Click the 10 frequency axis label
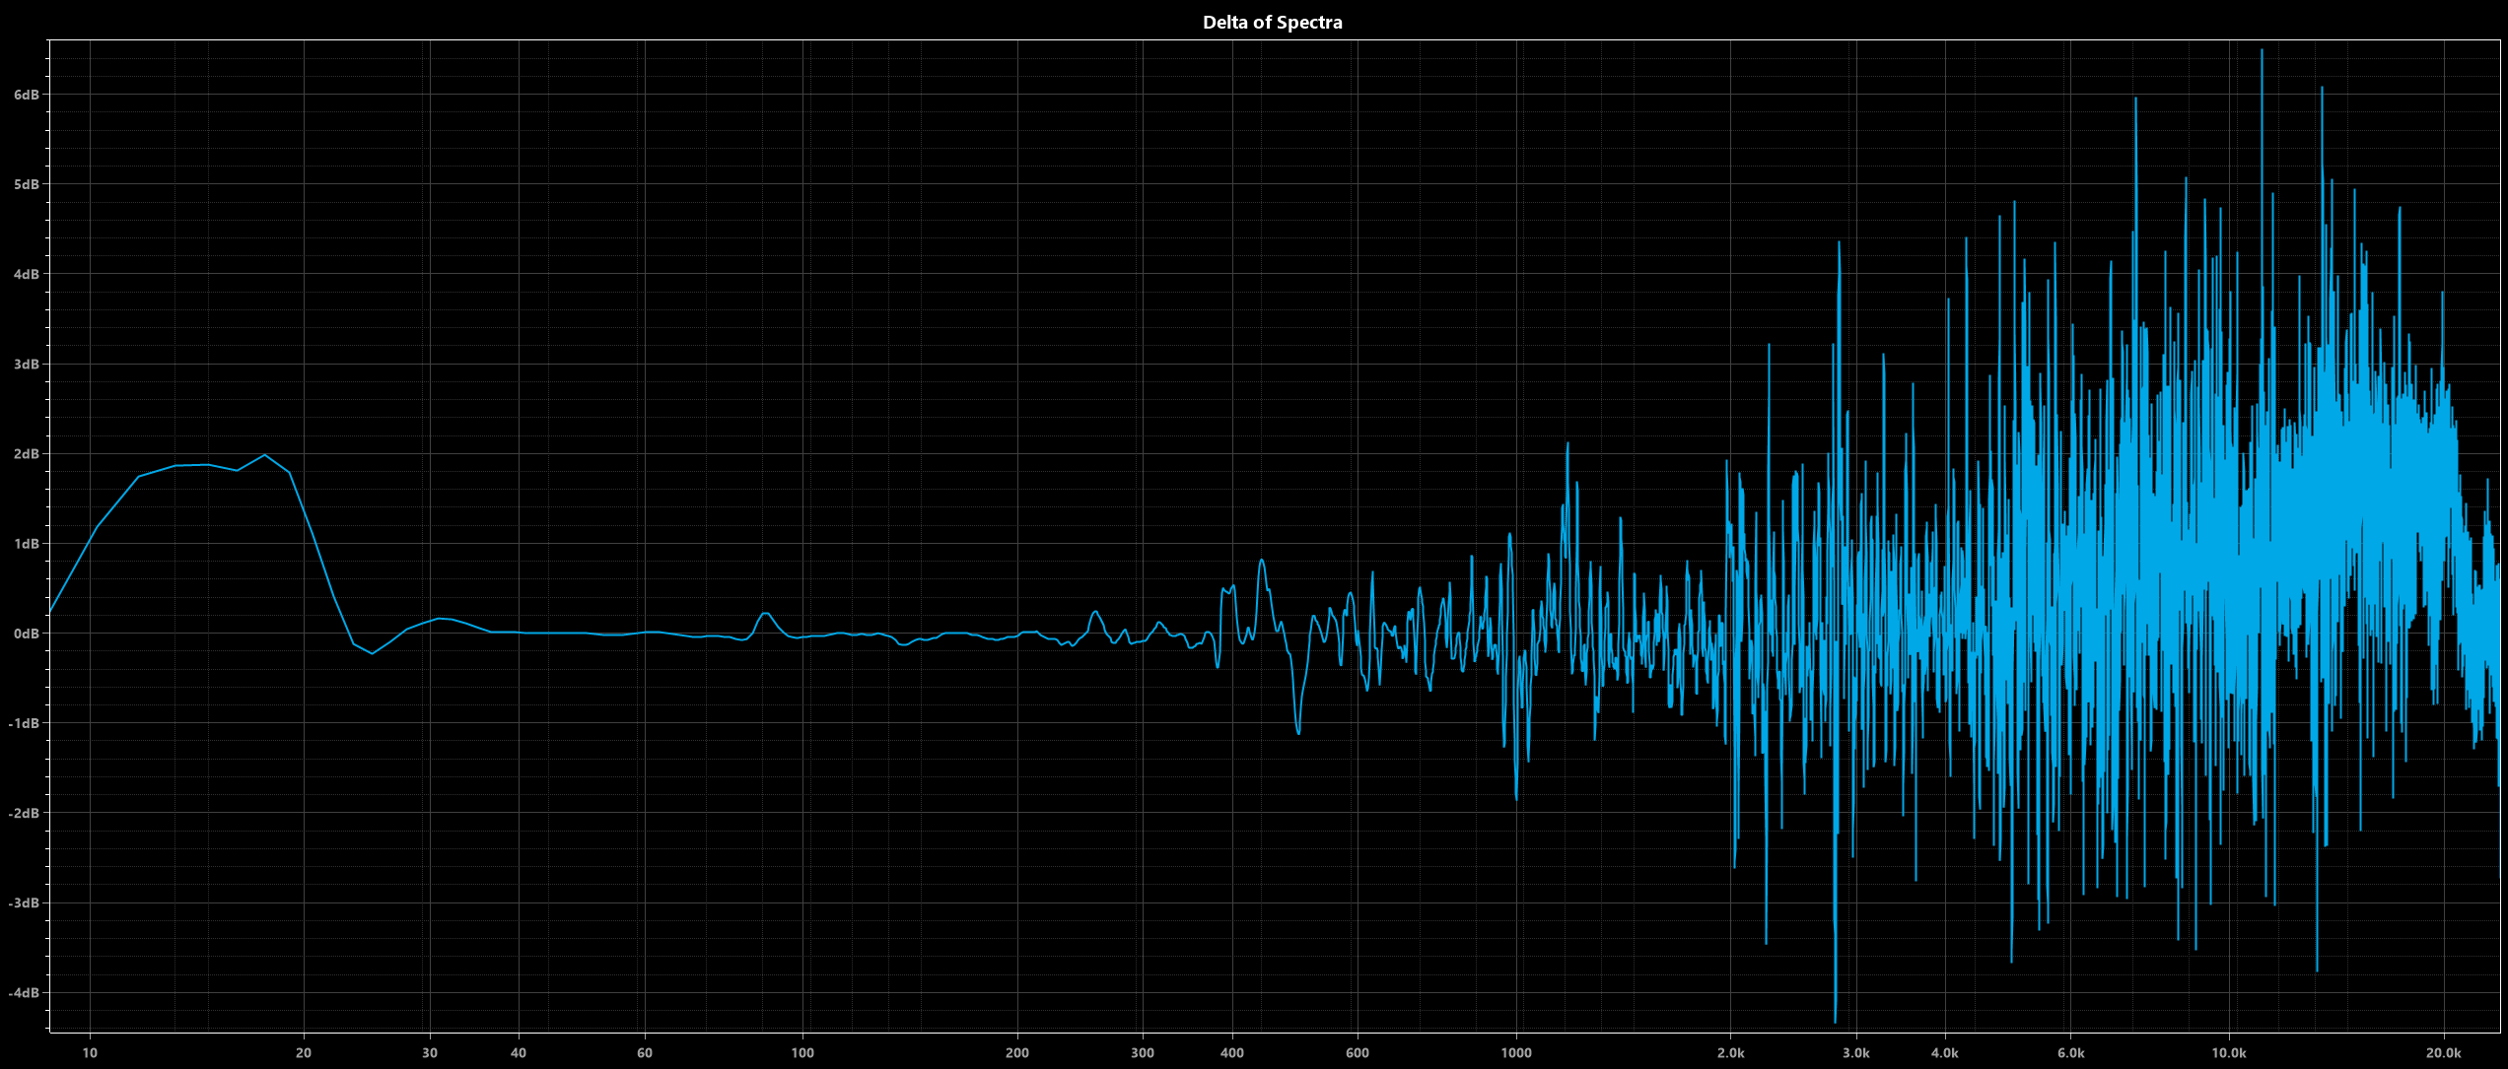Image resolution: width=2508 pixels, height=1069 pixels. 90,1052
